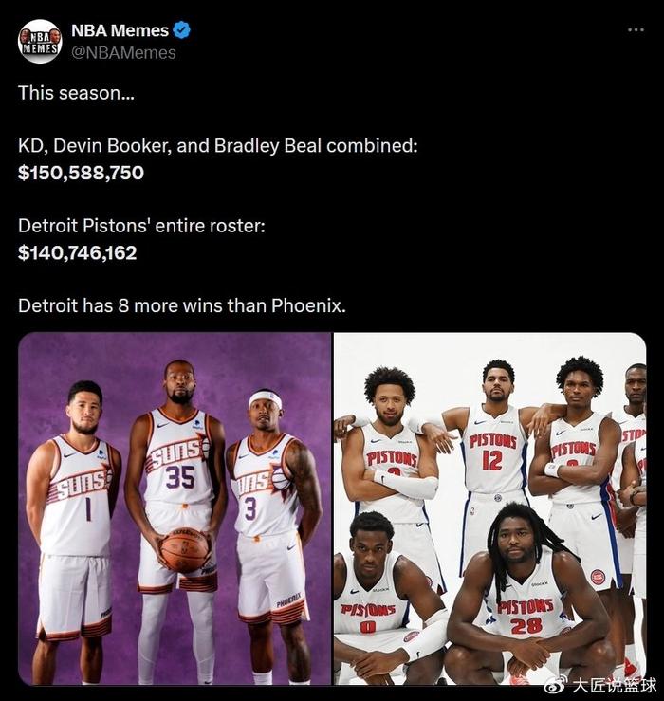
Task: Click the basketball held by number 35
Action: [185, 550]
